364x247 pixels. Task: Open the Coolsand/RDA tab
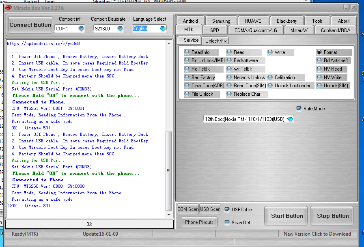pyautogui.click(x=336, y=30)
